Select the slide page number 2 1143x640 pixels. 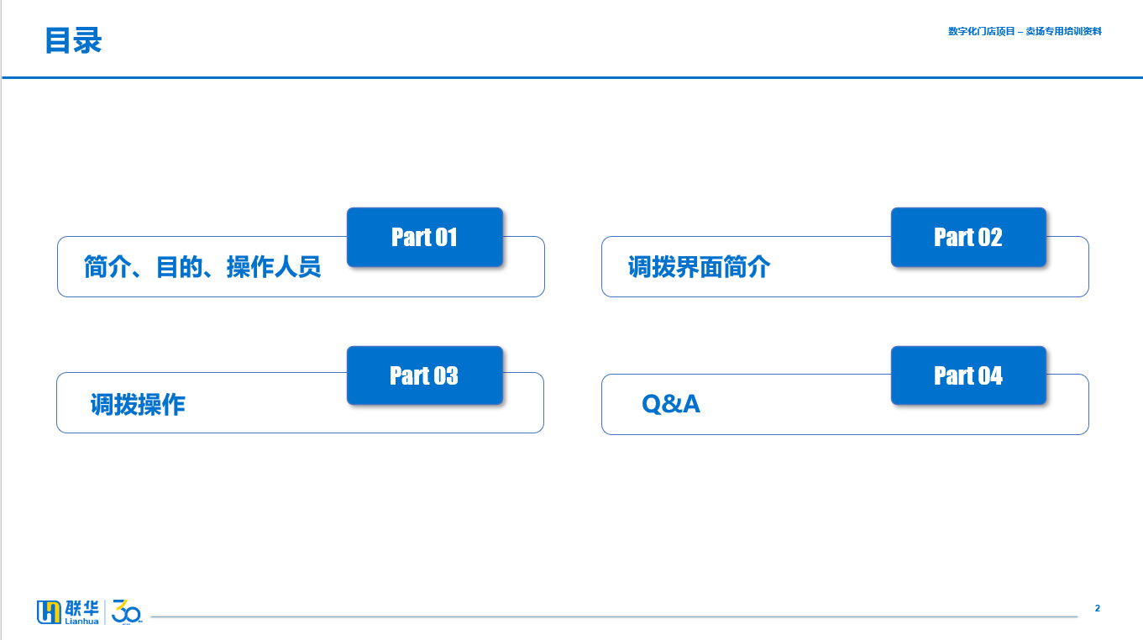pos(1097,608)
